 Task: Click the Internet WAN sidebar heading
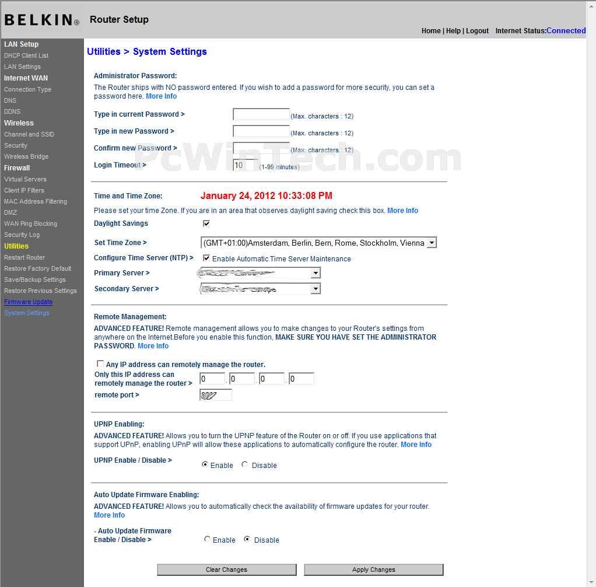point(26,78)
